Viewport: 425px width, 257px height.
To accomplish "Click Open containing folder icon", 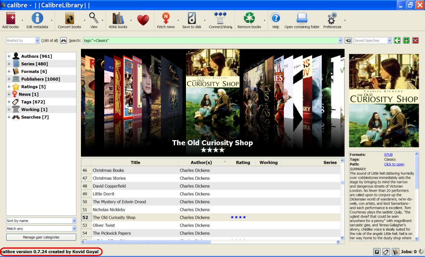I will click(302, 18).
